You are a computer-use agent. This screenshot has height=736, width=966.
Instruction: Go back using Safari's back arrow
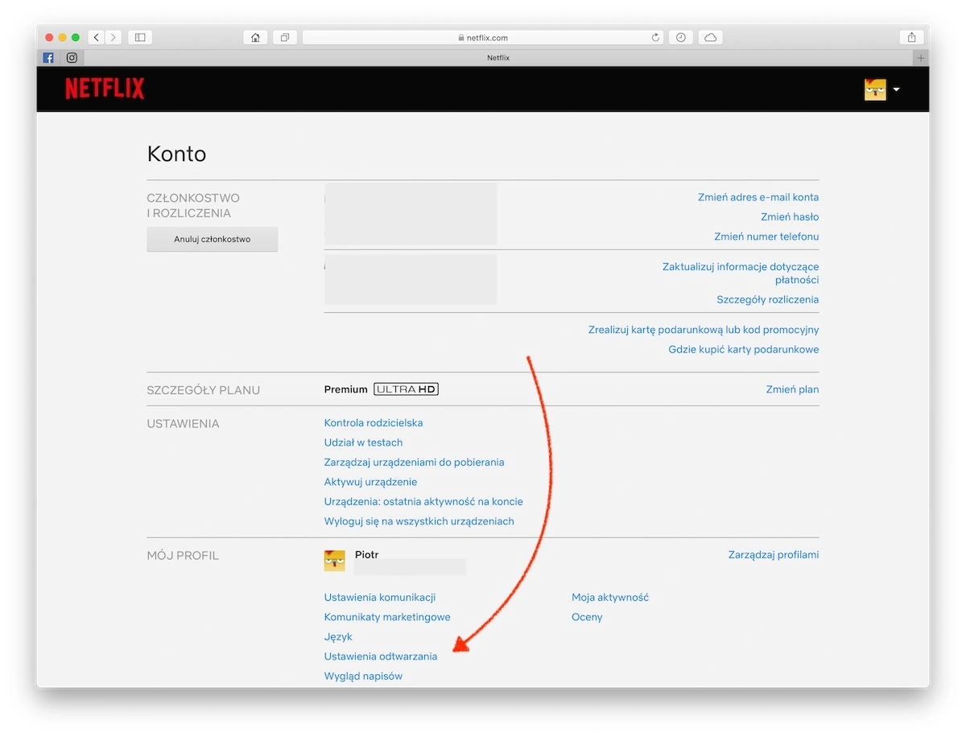coord(97,38)
